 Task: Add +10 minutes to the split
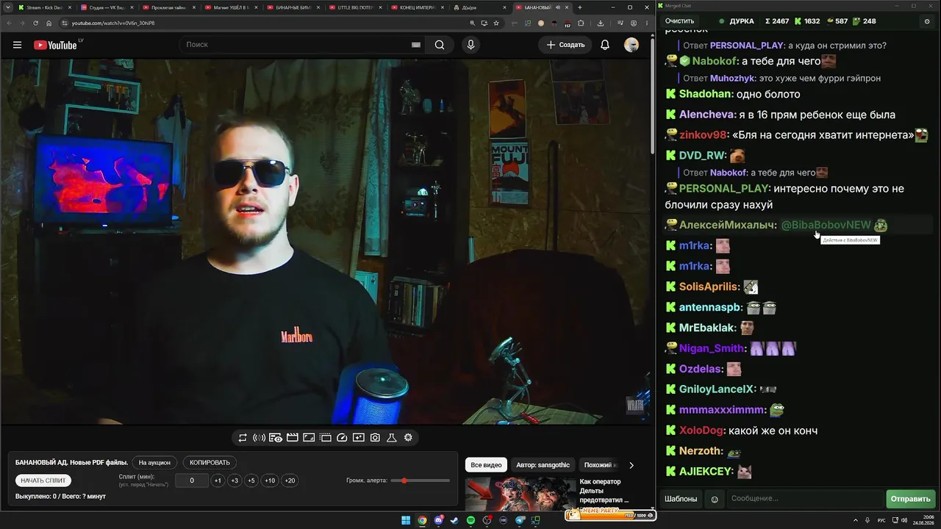(270, 481)
